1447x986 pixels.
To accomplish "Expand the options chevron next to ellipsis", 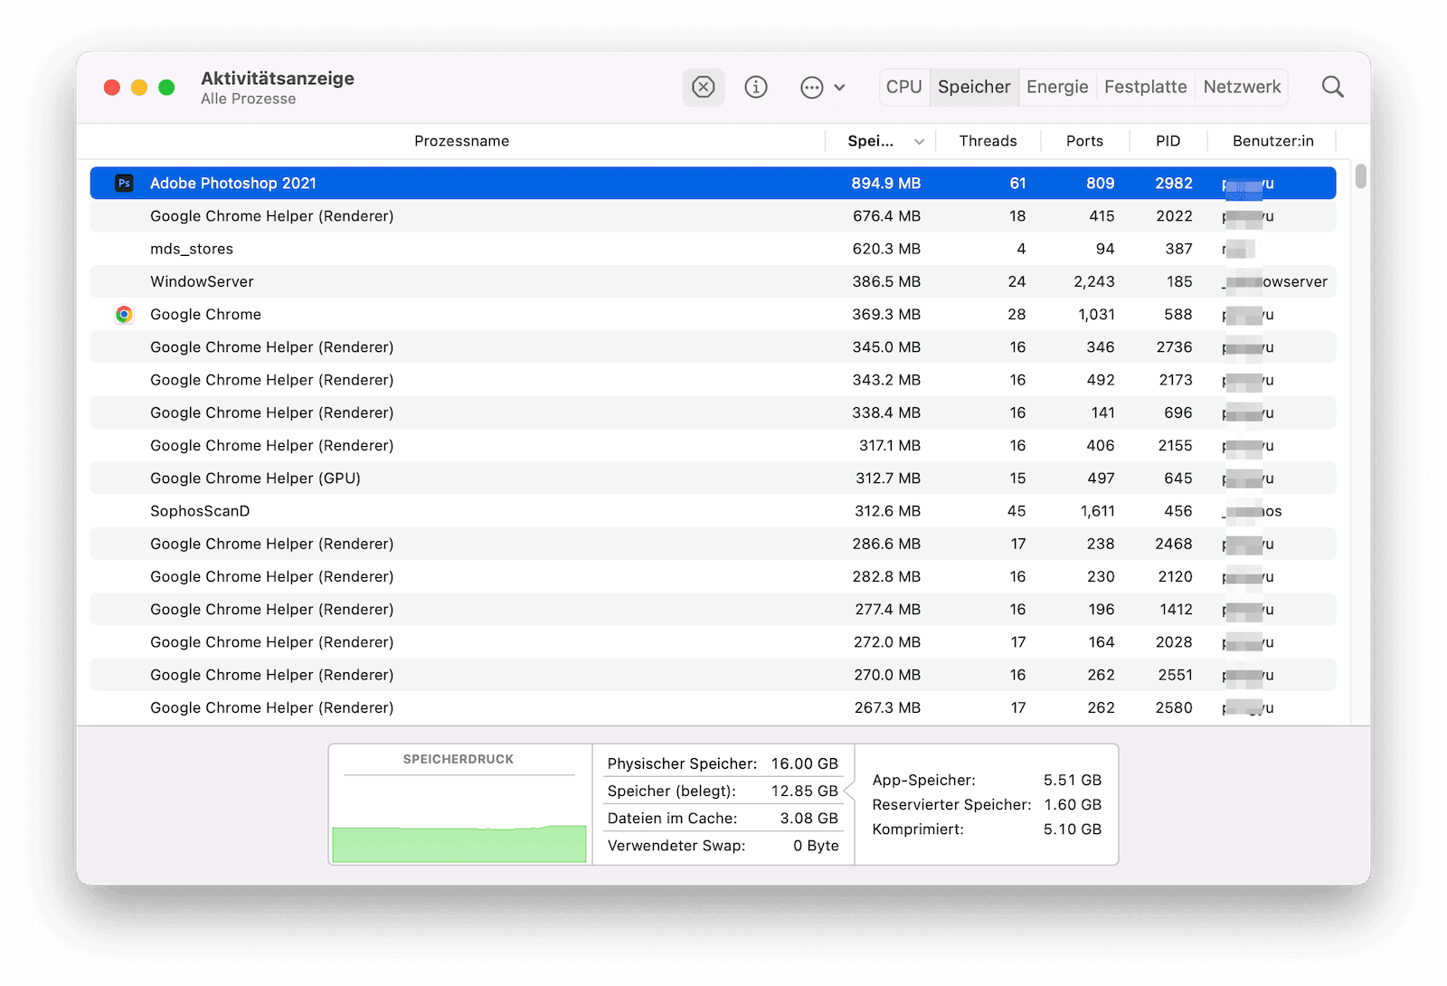I will click(x=839, y=87).
